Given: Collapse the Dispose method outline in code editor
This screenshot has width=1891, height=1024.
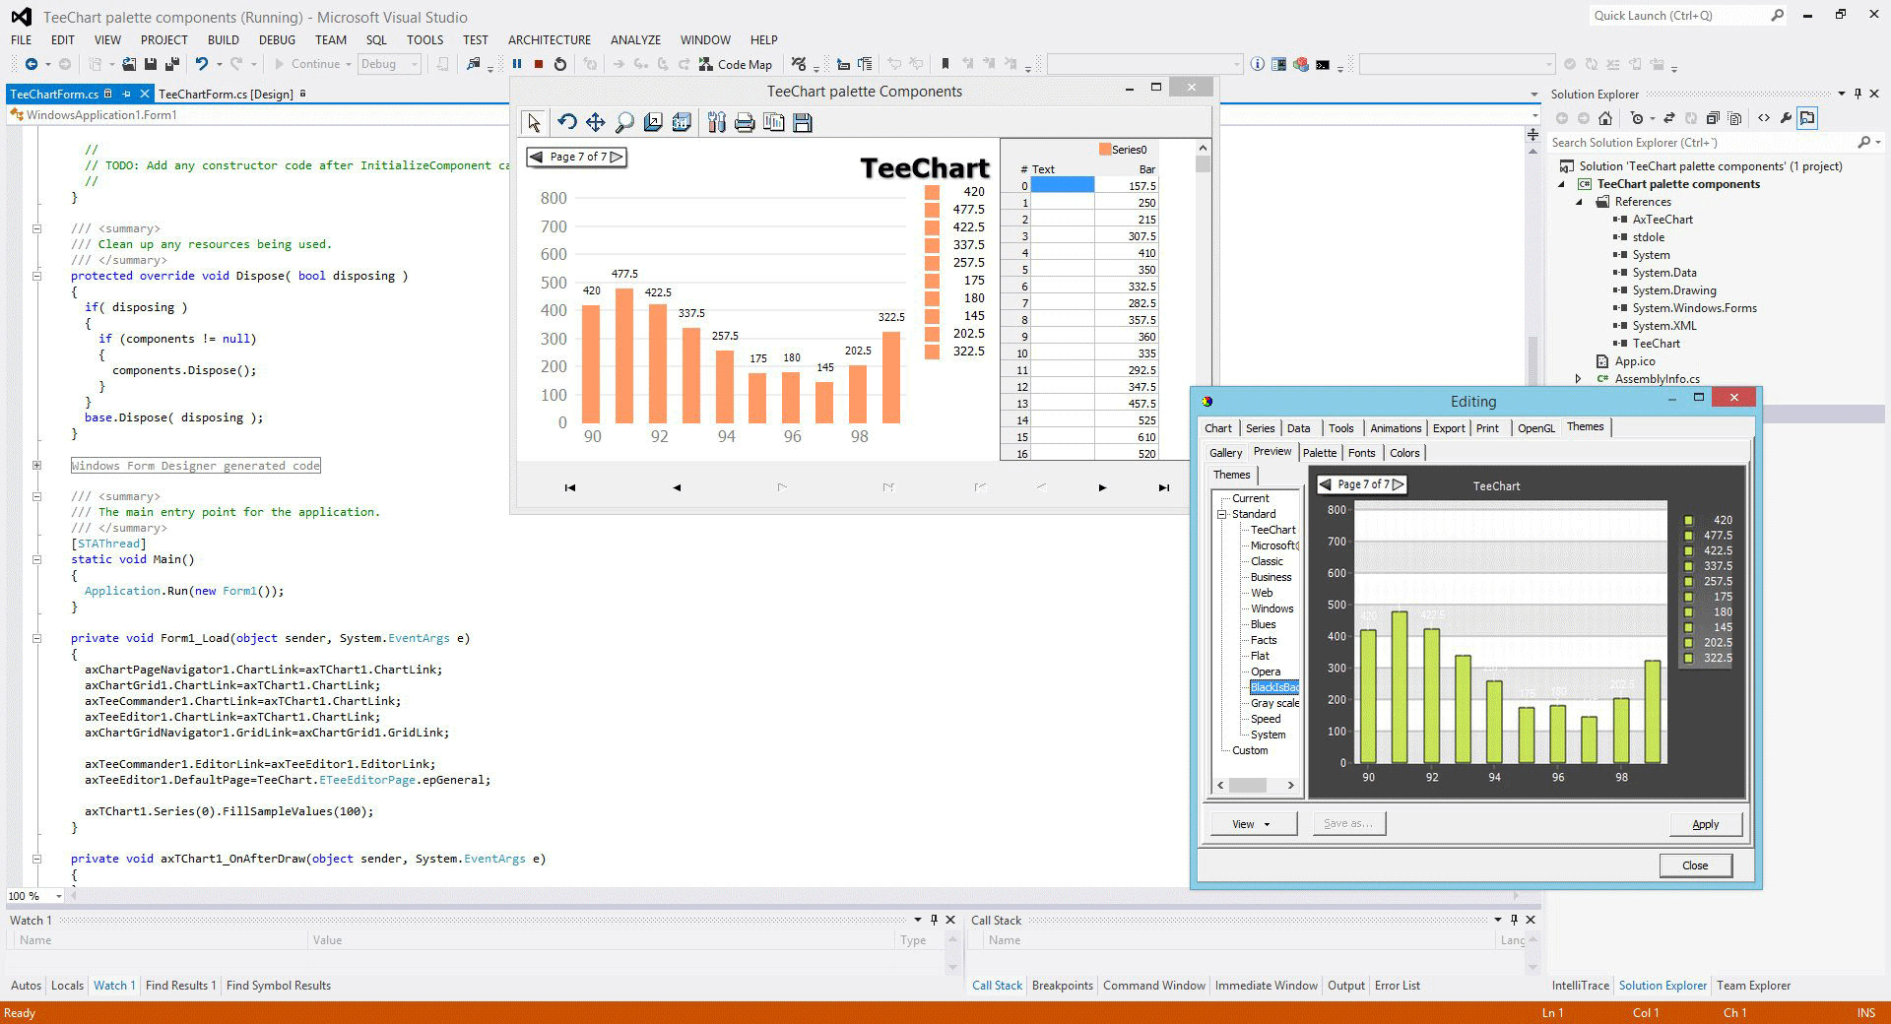Looking at the screenshot, I should tap(36, 276).
